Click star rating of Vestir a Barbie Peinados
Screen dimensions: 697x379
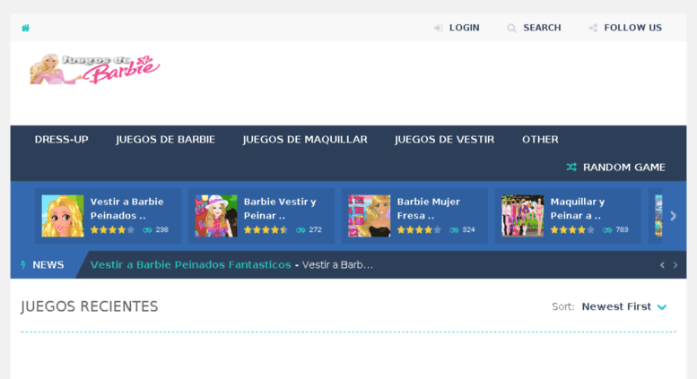112,230
